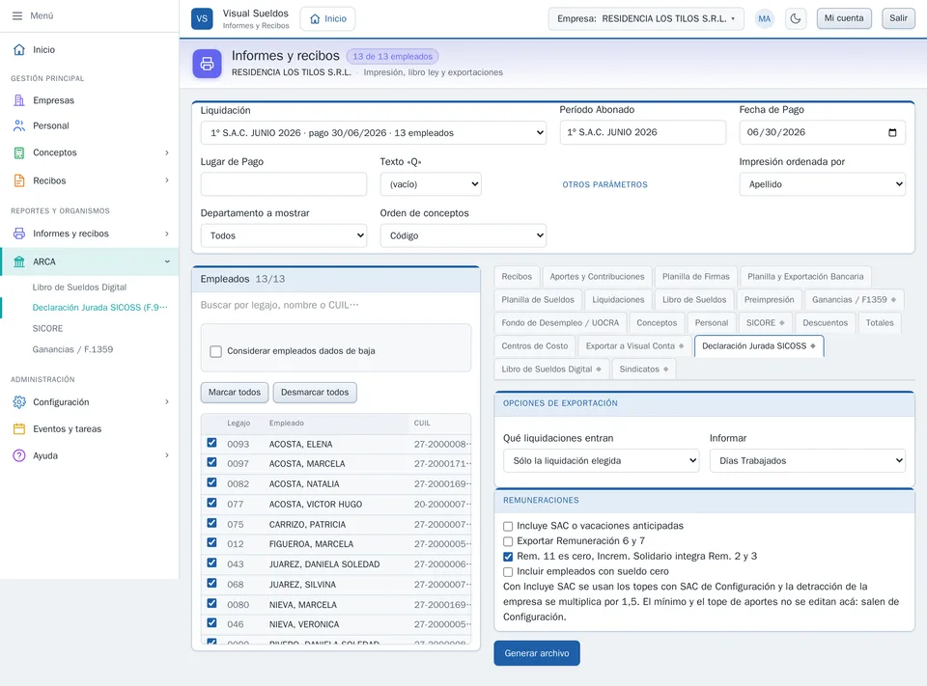Open the Orden de conceptos dropdown
This screenshot has width=927, height=686.
coord(463,235)
